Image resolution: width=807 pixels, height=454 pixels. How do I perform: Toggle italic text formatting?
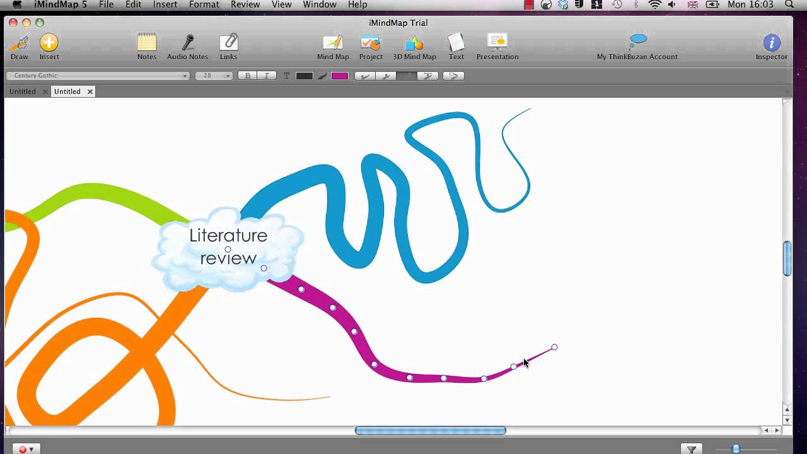[x=265, y=75]
